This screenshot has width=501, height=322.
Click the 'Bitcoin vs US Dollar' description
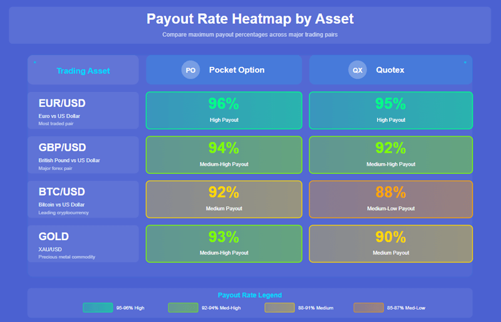point(61,205)
